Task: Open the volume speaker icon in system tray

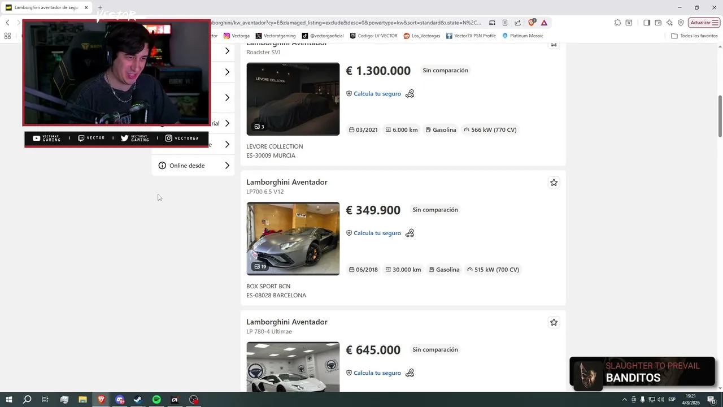Action: point(661,400)
